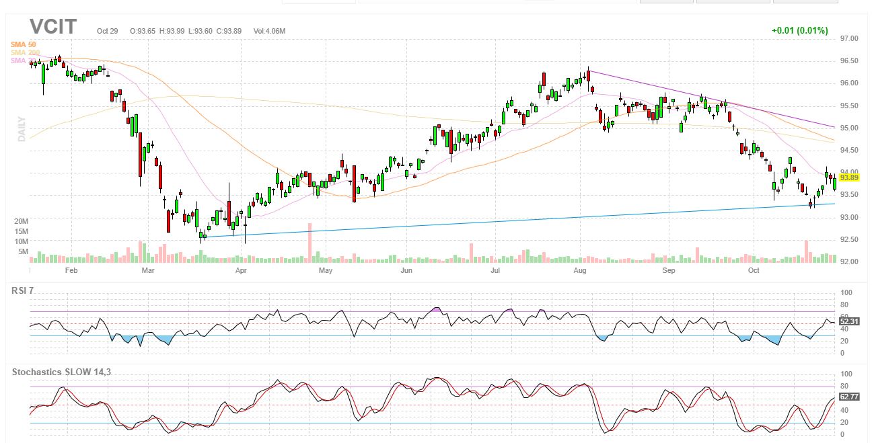Click the Apr month label on time axis

click(241, 270)
